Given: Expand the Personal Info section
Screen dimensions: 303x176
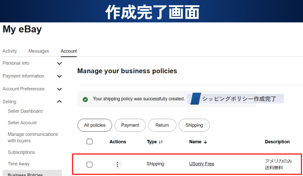Looking at the screenshot, I should (x=59, y=63).
